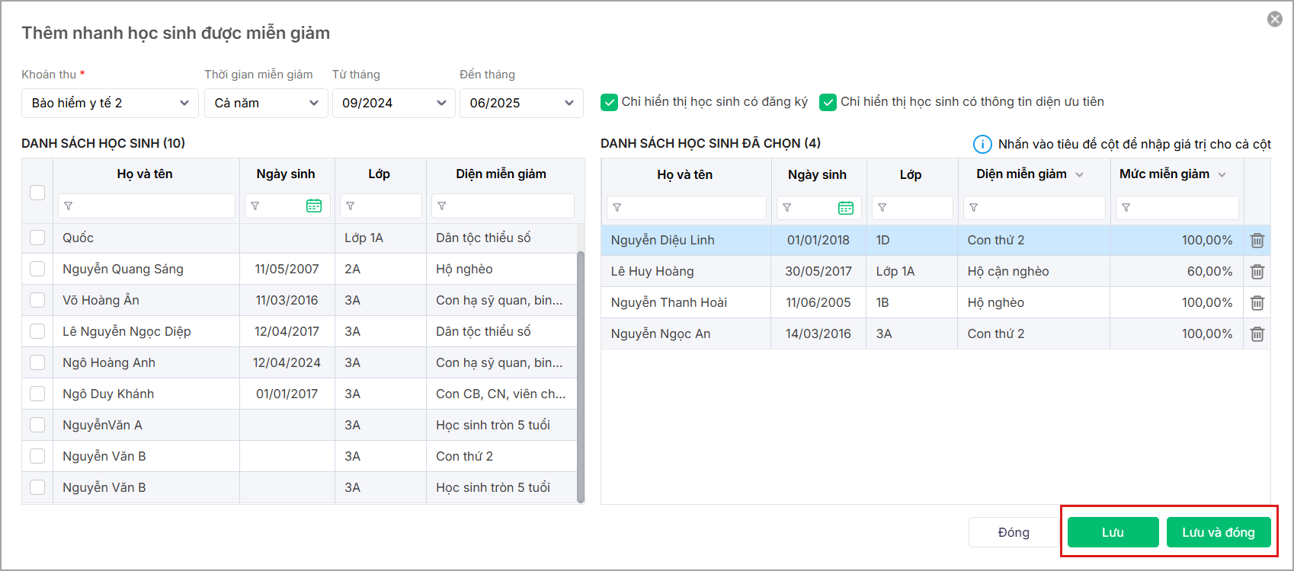The image size is (1294, 571).
Task: Open the Đến tháng 06/2025 dropdown
Action: 521,103
